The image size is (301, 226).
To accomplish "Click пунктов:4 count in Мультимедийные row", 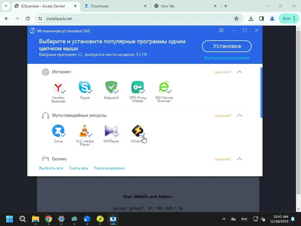I will point(223,115).
